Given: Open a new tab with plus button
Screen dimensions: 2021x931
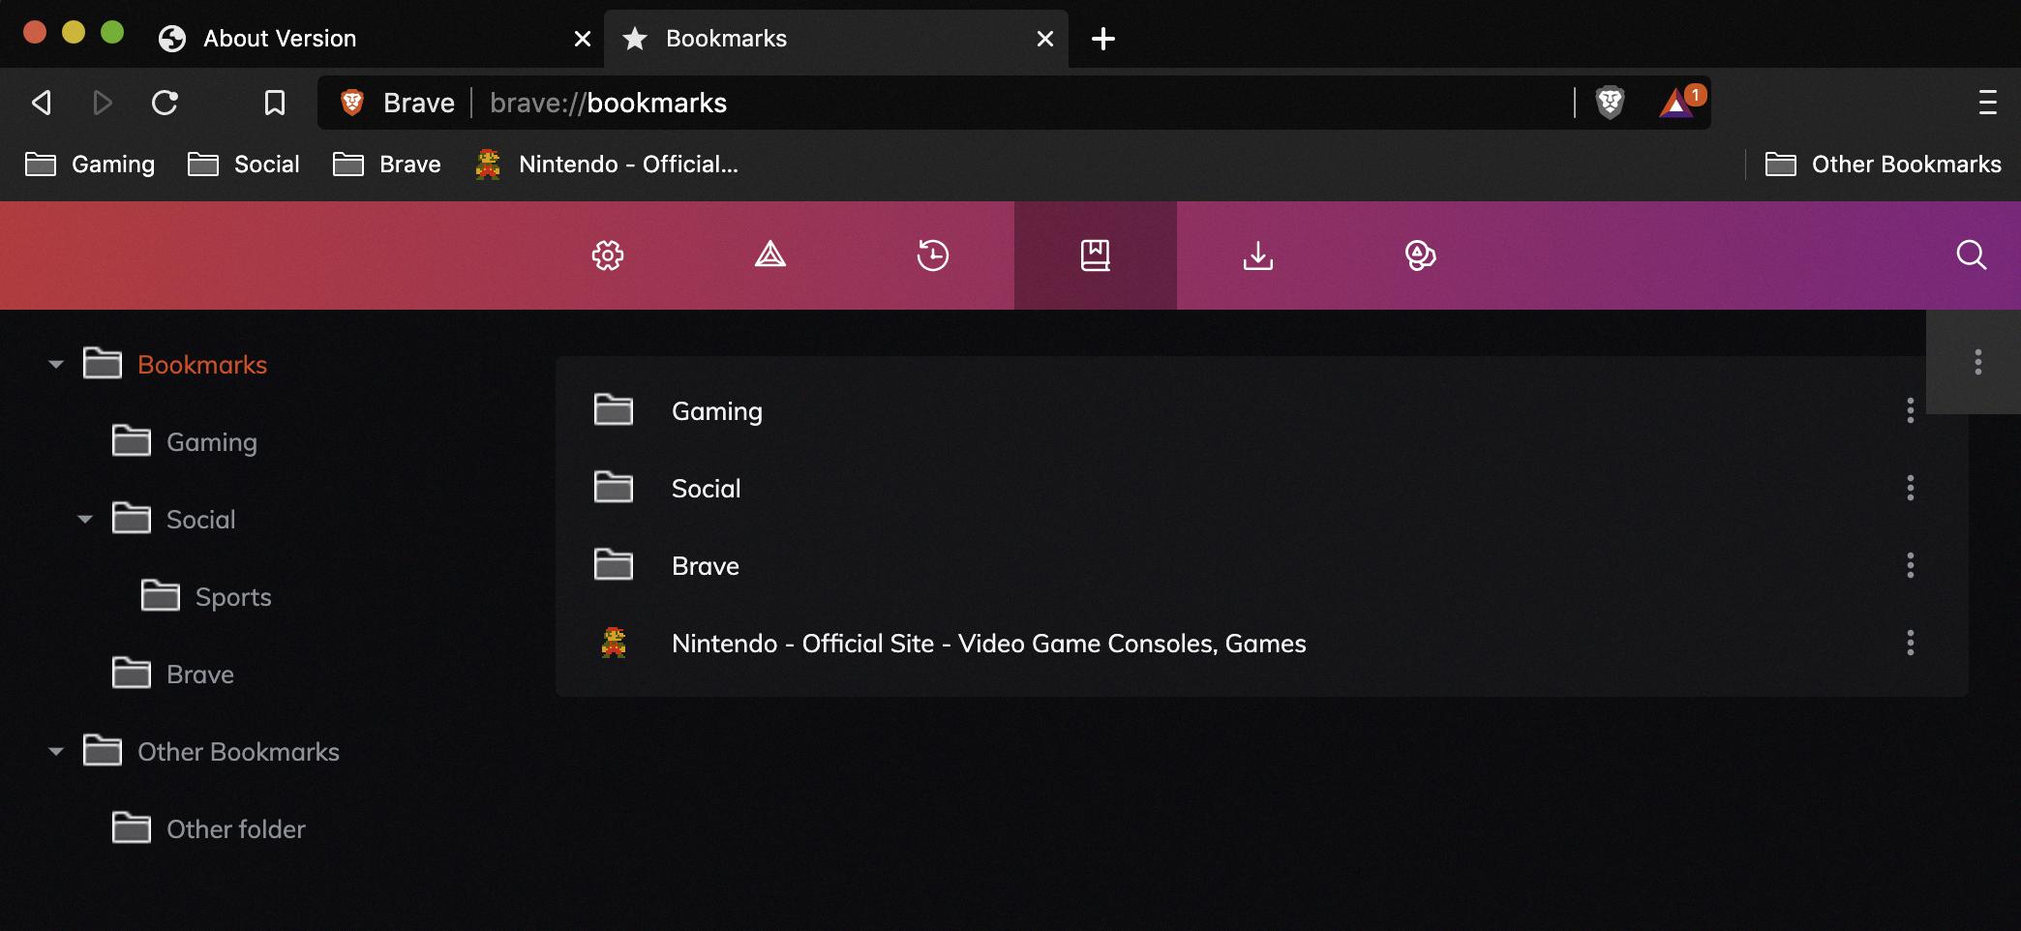Looking at the screenshot, I should pyautogui.click(x=1103, y=39).
